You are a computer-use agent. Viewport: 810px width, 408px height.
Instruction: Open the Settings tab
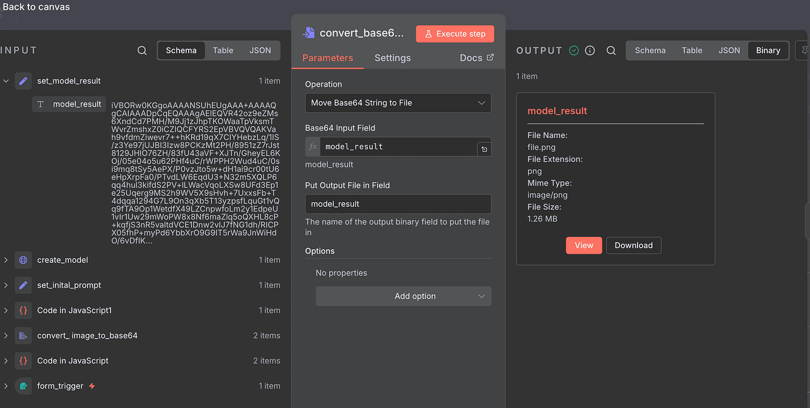(392, 58)
